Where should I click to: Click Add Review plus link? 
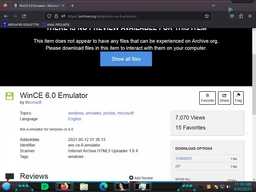(141, 178)
